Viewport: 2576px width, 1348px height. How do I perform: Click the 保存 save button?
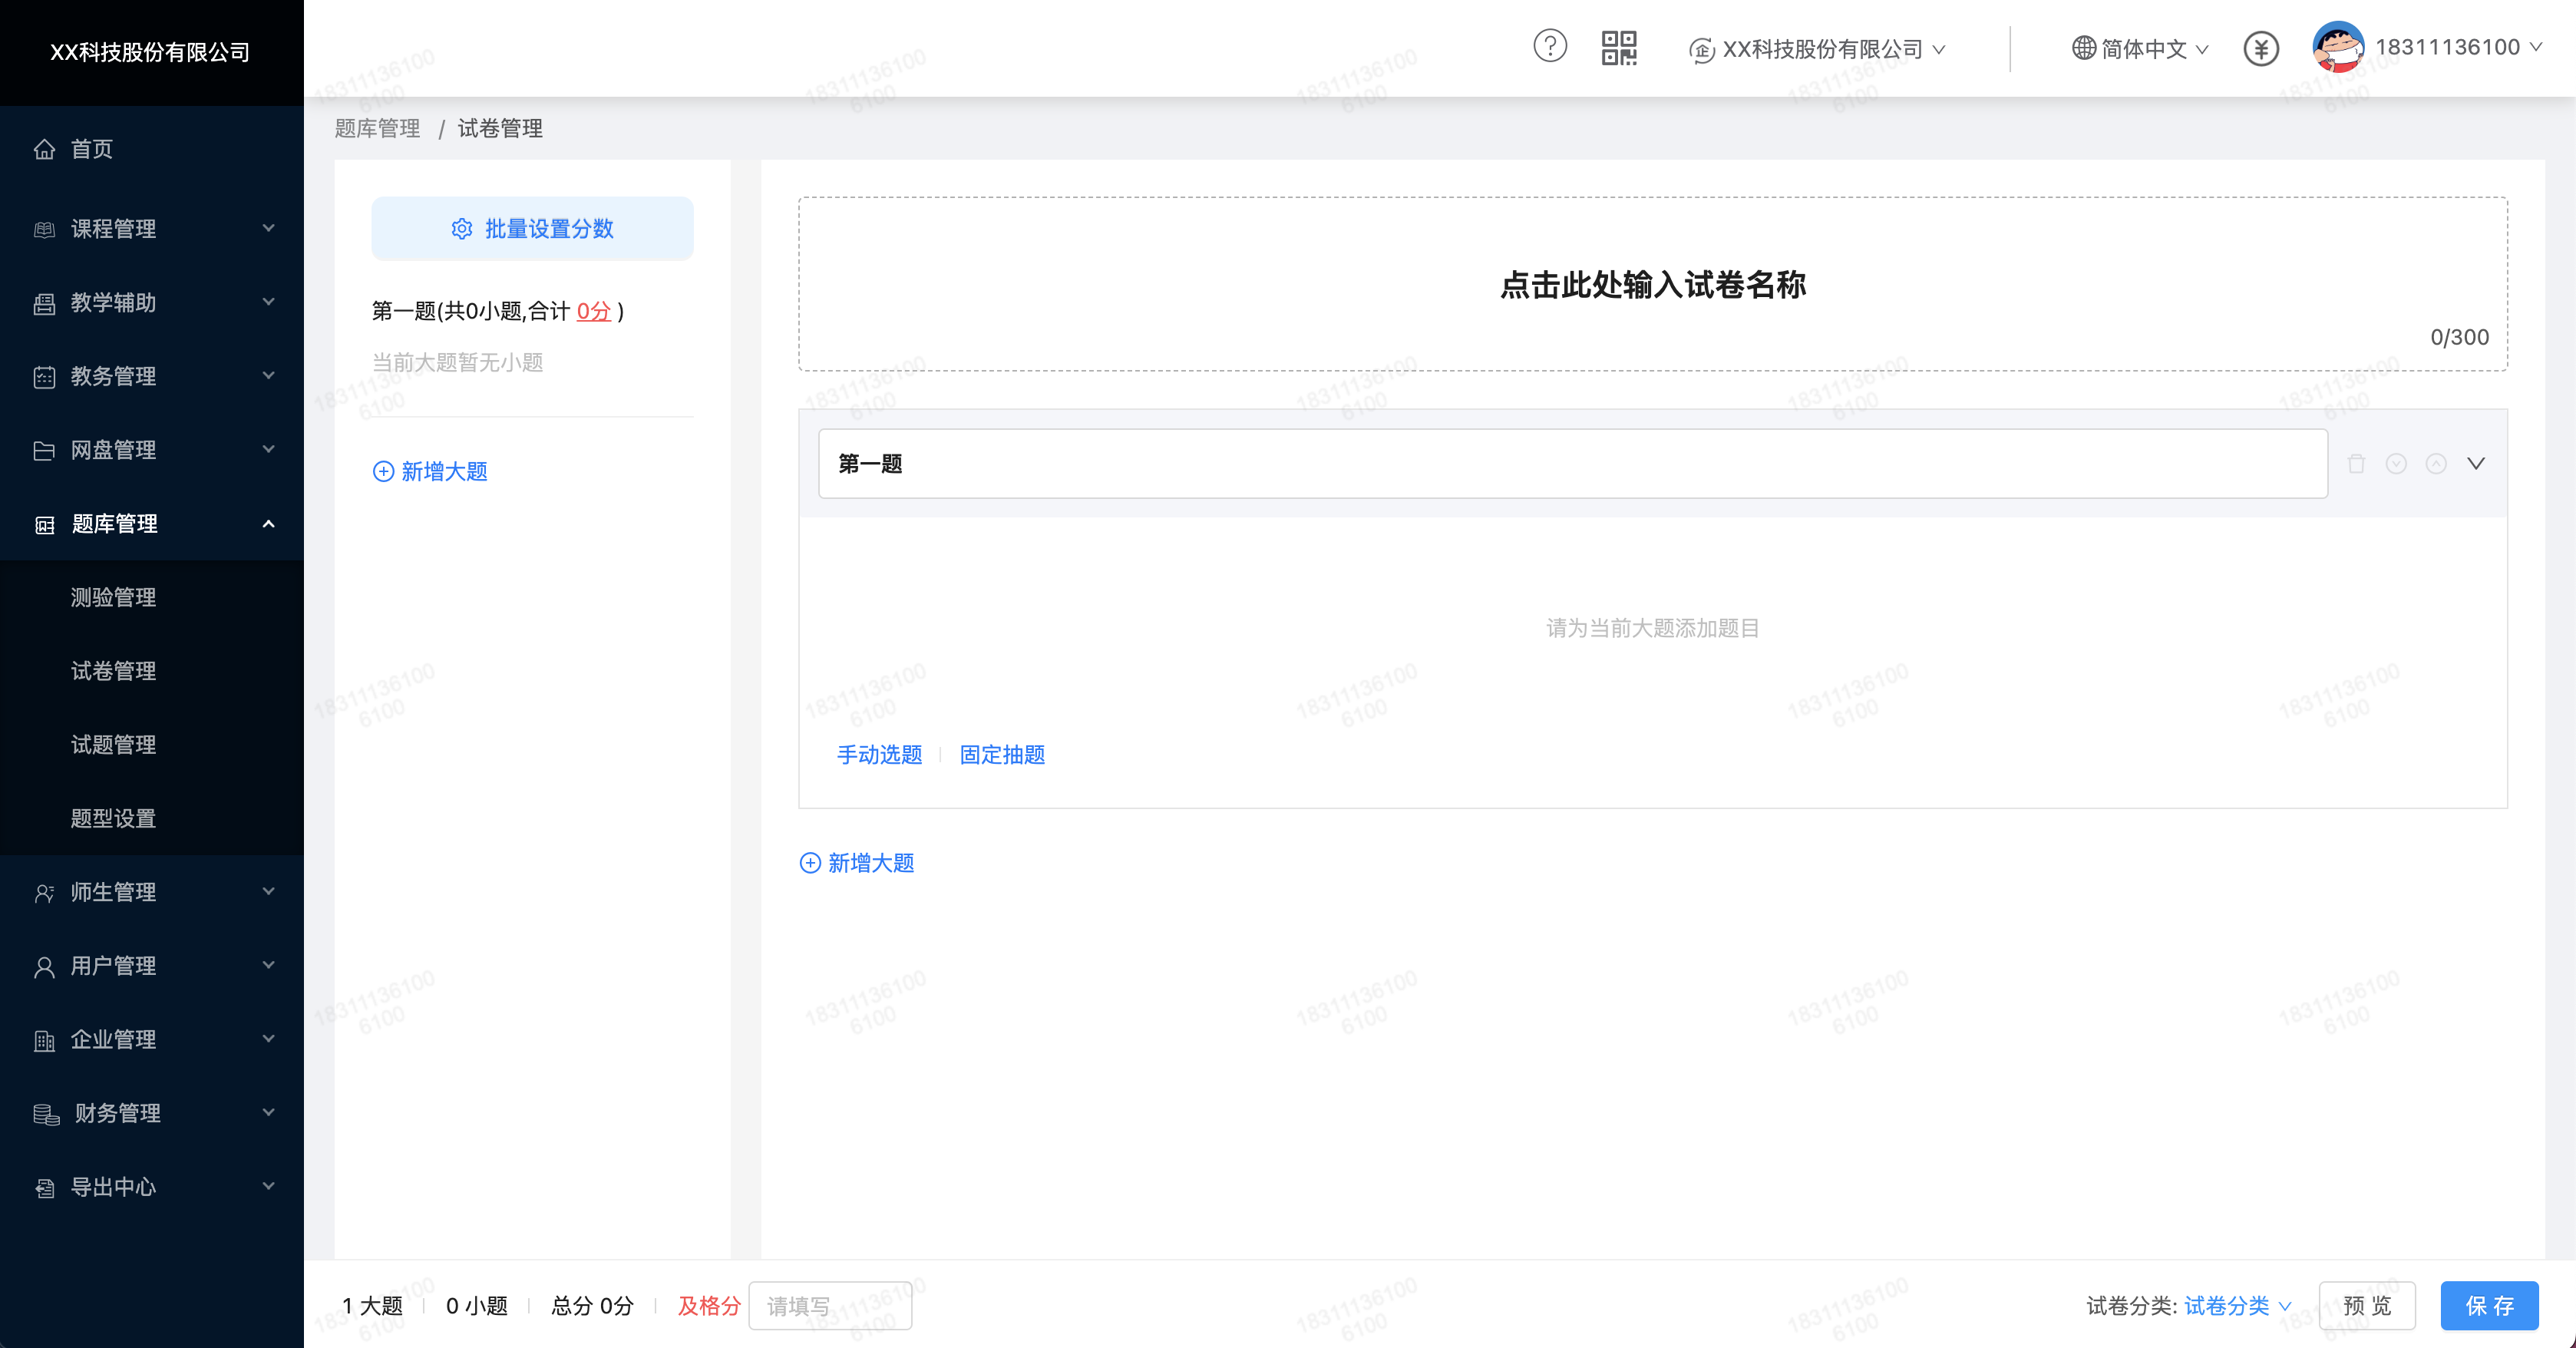pyautogui.click(x=2489, y=1306)
